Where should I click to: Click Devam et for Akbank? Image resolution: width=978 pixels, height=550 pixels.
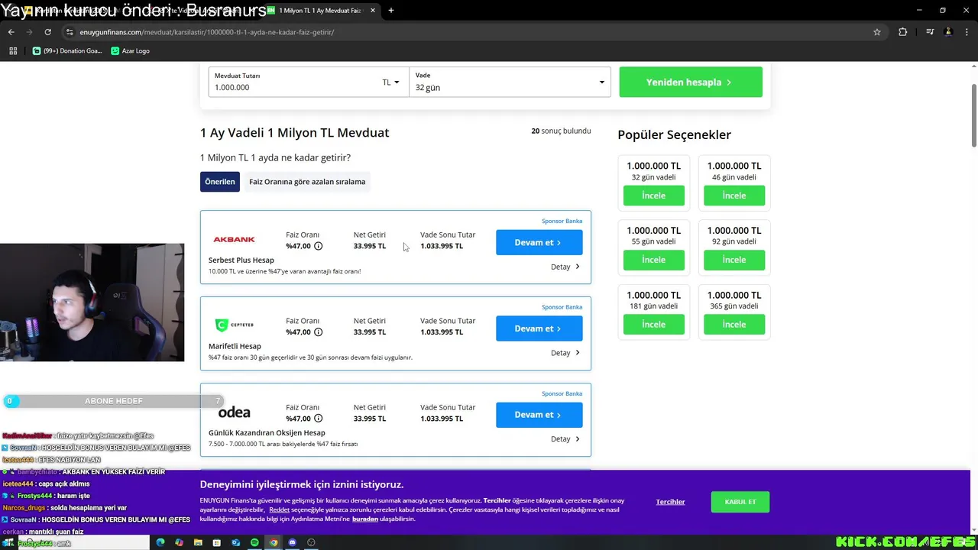[539, 242]
